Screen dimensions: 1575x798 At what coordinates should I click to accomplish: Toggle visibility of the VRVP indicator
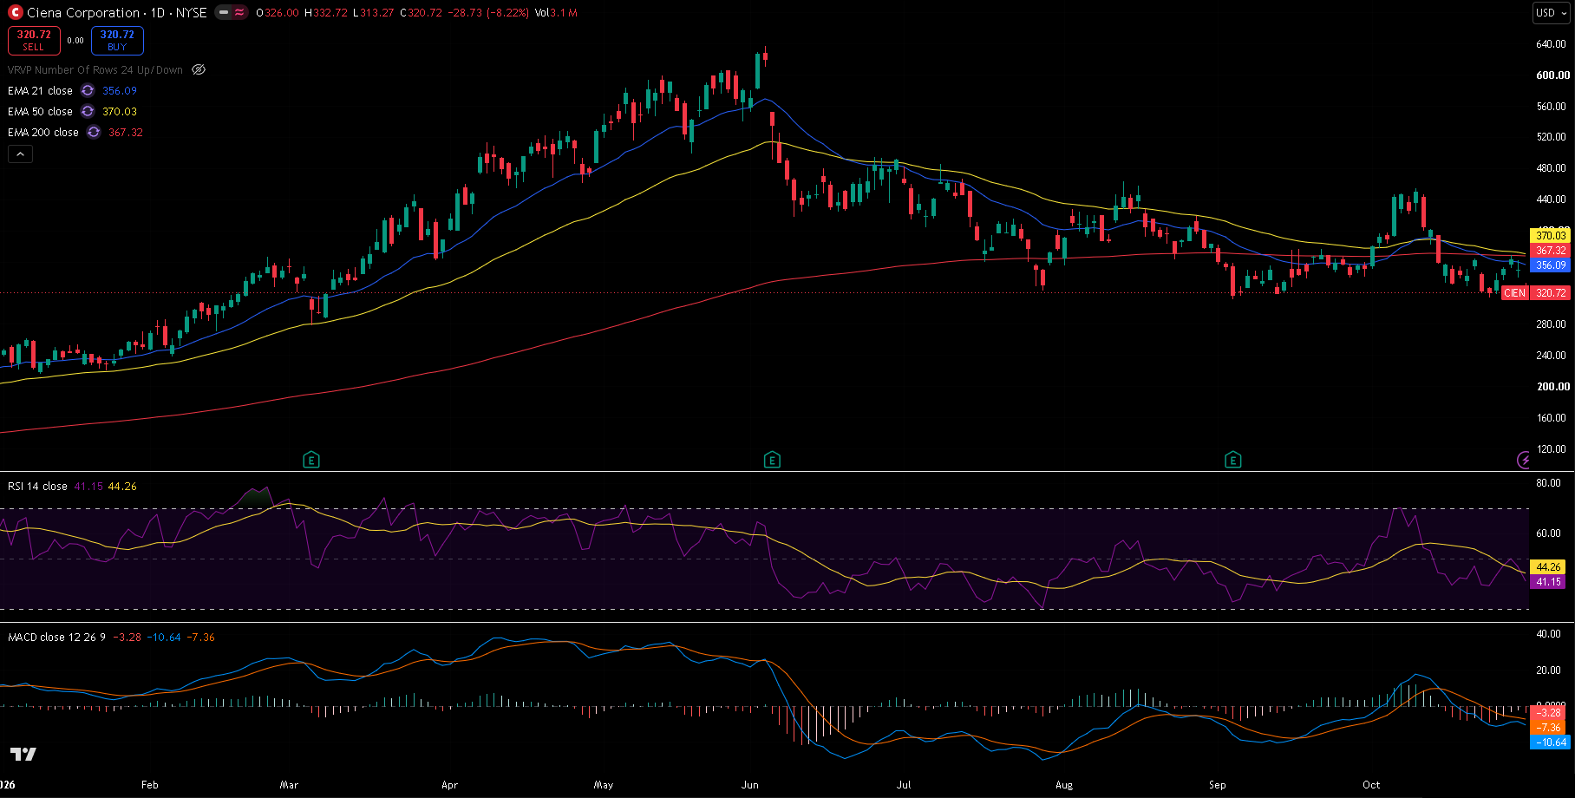coord(199,69)
